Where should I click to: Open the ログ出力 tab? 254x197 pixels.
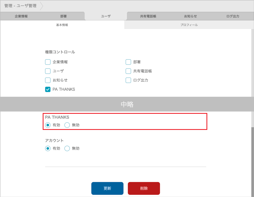(x=233, y=16)
